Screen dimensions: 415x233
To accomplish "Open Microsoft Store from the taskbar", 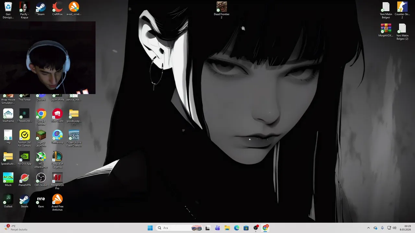I will click(x=246, y=228).
